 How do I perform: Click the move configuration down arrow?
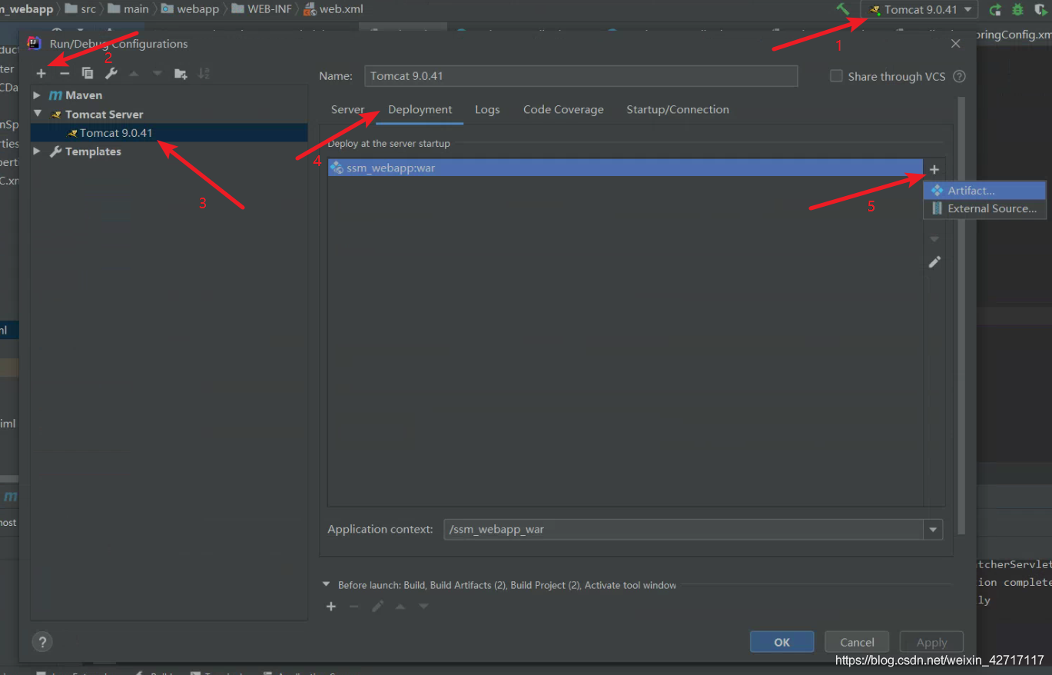click(158, 74)
